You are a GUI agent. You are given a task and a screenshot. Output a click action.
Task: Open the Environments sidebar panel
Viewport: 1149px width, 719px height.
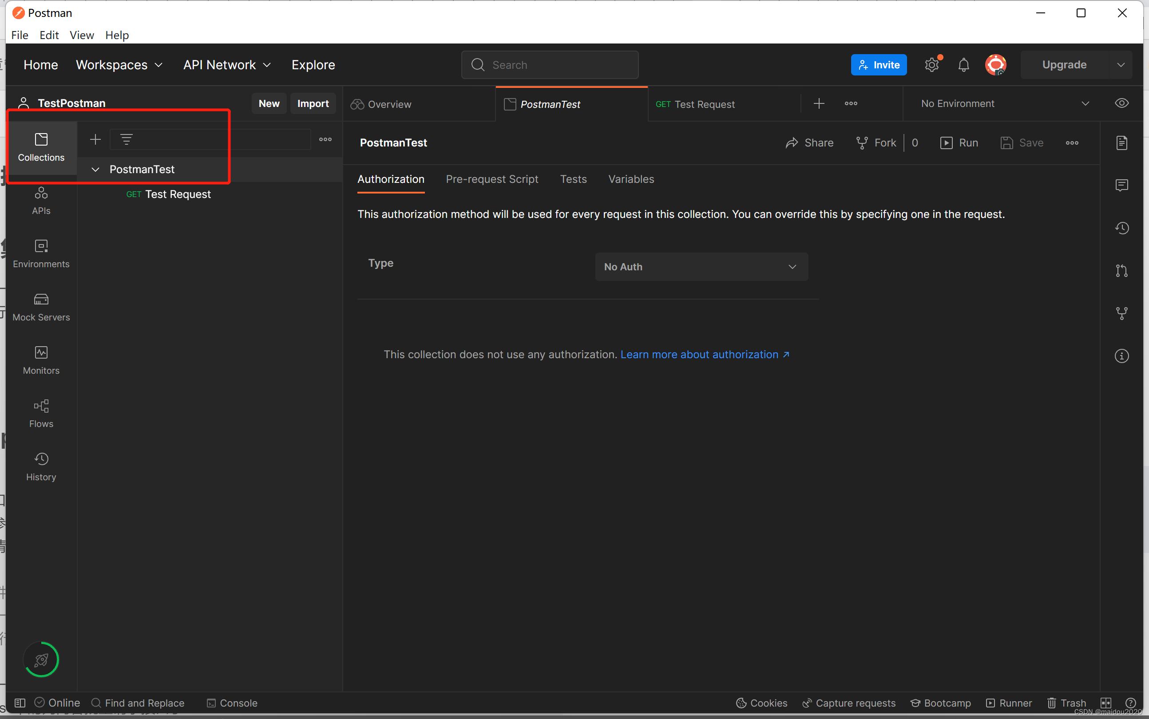point(41,254)
